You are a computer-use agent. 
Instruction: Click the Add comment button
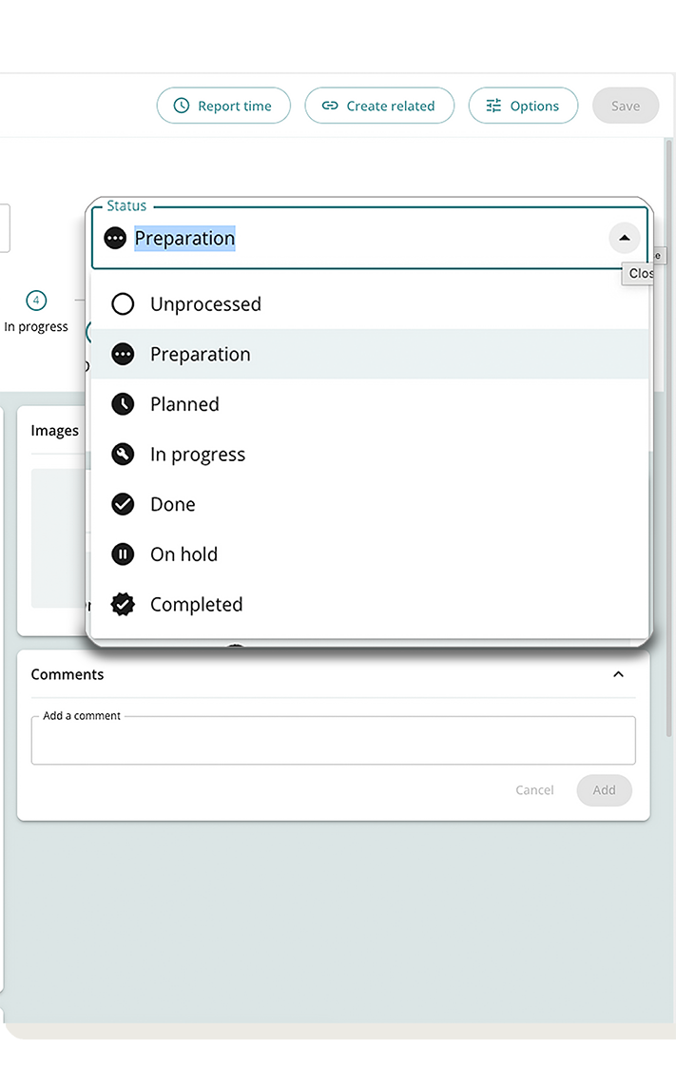point(604,790)
